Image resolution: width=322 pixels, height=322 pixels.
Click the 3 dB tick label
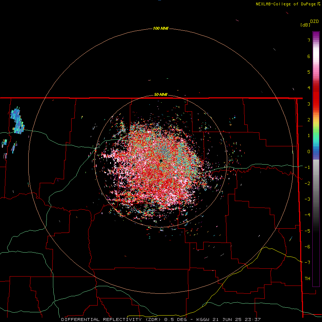309,104
